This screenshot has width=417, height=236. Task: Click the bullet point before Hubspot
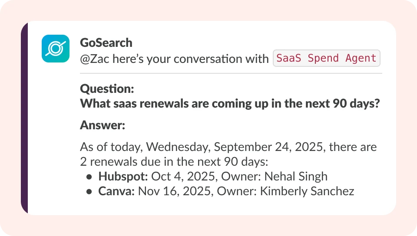click(x=89, y=177)
